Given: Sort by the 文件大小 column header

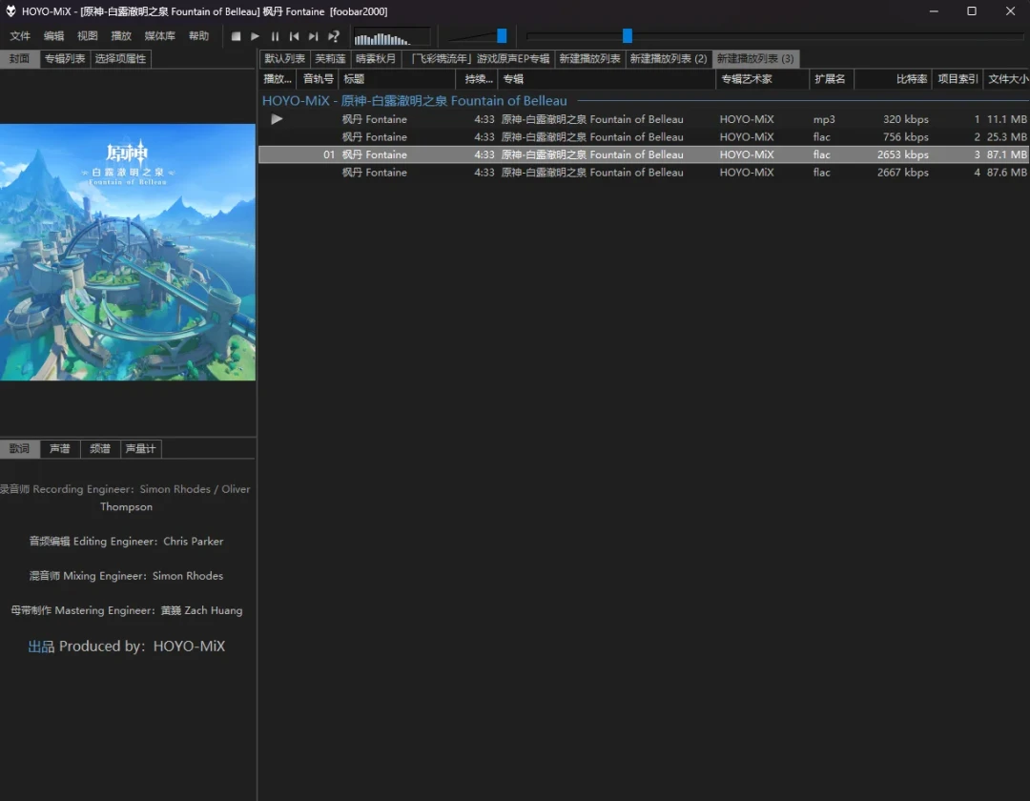Looking at the screenshot, I should (1006, 79).
